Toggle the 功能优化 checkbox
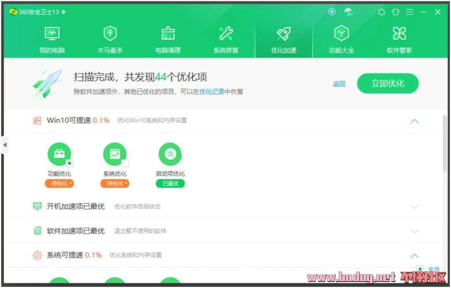Screen dimensions: 451x288 point(69,163)
